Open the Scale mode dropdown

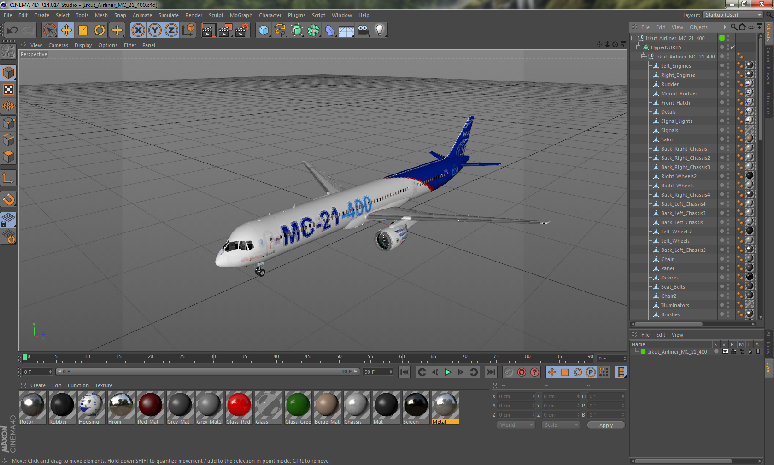[560, 425]
